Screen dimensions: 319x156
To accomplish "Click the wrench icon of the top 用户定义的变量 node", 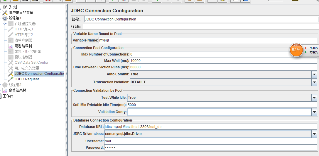I will pyautogui.click(x=5, y=13).
